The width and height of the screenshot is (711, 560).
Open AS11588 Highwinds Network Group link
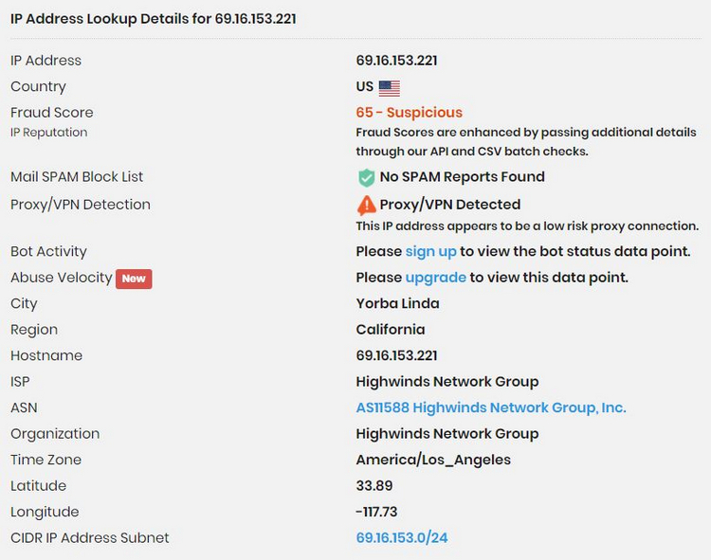[x=491, y=407]
